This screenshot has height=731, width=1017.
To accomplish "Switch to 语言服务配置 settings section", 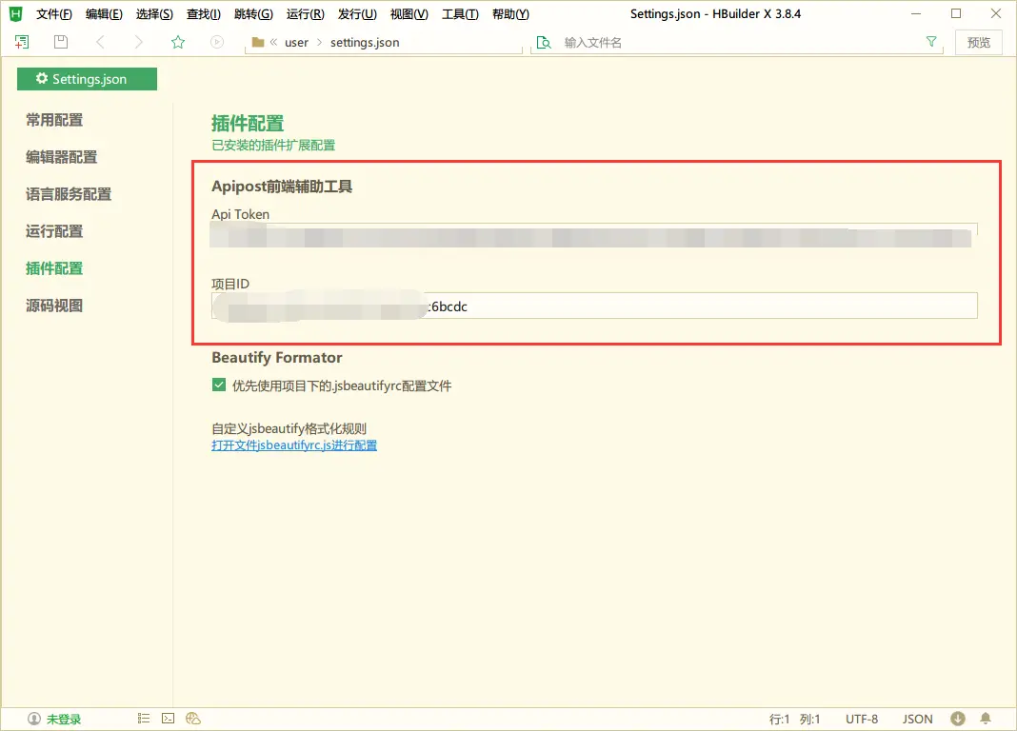I will click(x=69, y=194).
